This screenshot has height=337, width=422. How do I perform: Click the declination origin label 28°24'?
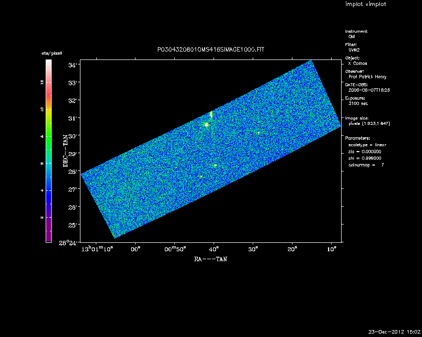point(69,243)
